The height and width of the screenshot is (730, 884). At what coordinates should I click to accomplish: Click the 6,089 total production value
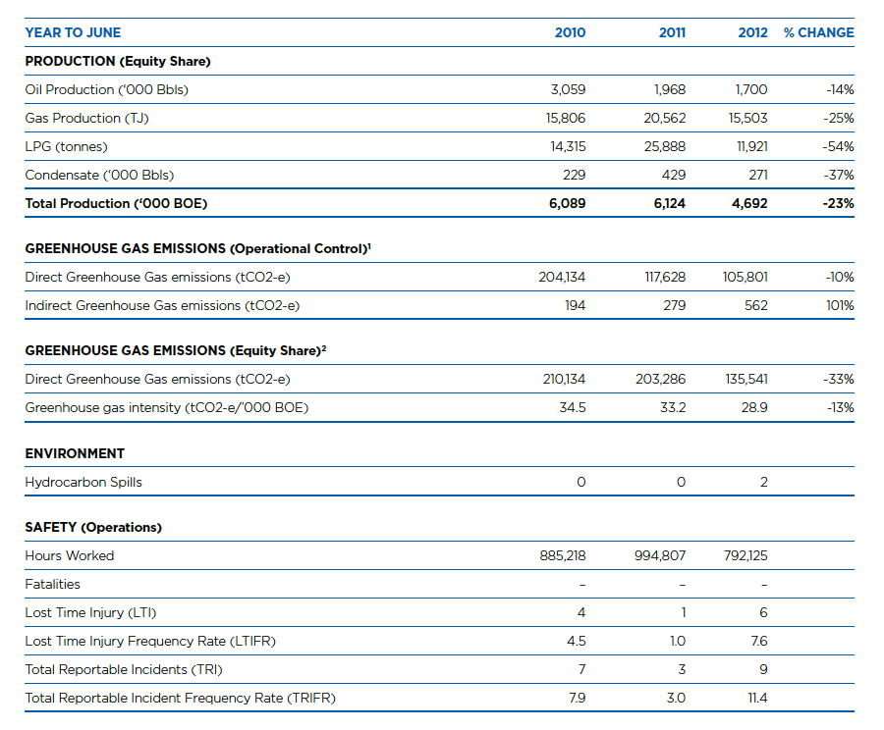tap(567, 203)
